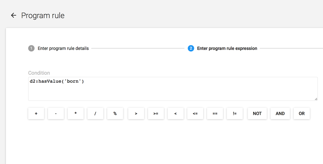The height and width of the screenshot is (164, 323).
Task: Insert the plus operator
Action: click(x=36, y=113)
